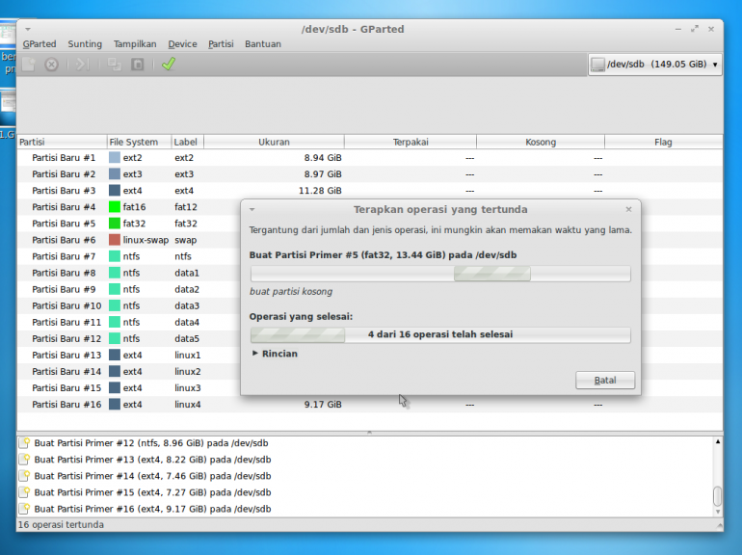Click operation icon for Primer #15 ext4
742x555 pixels.
[25, 492]
